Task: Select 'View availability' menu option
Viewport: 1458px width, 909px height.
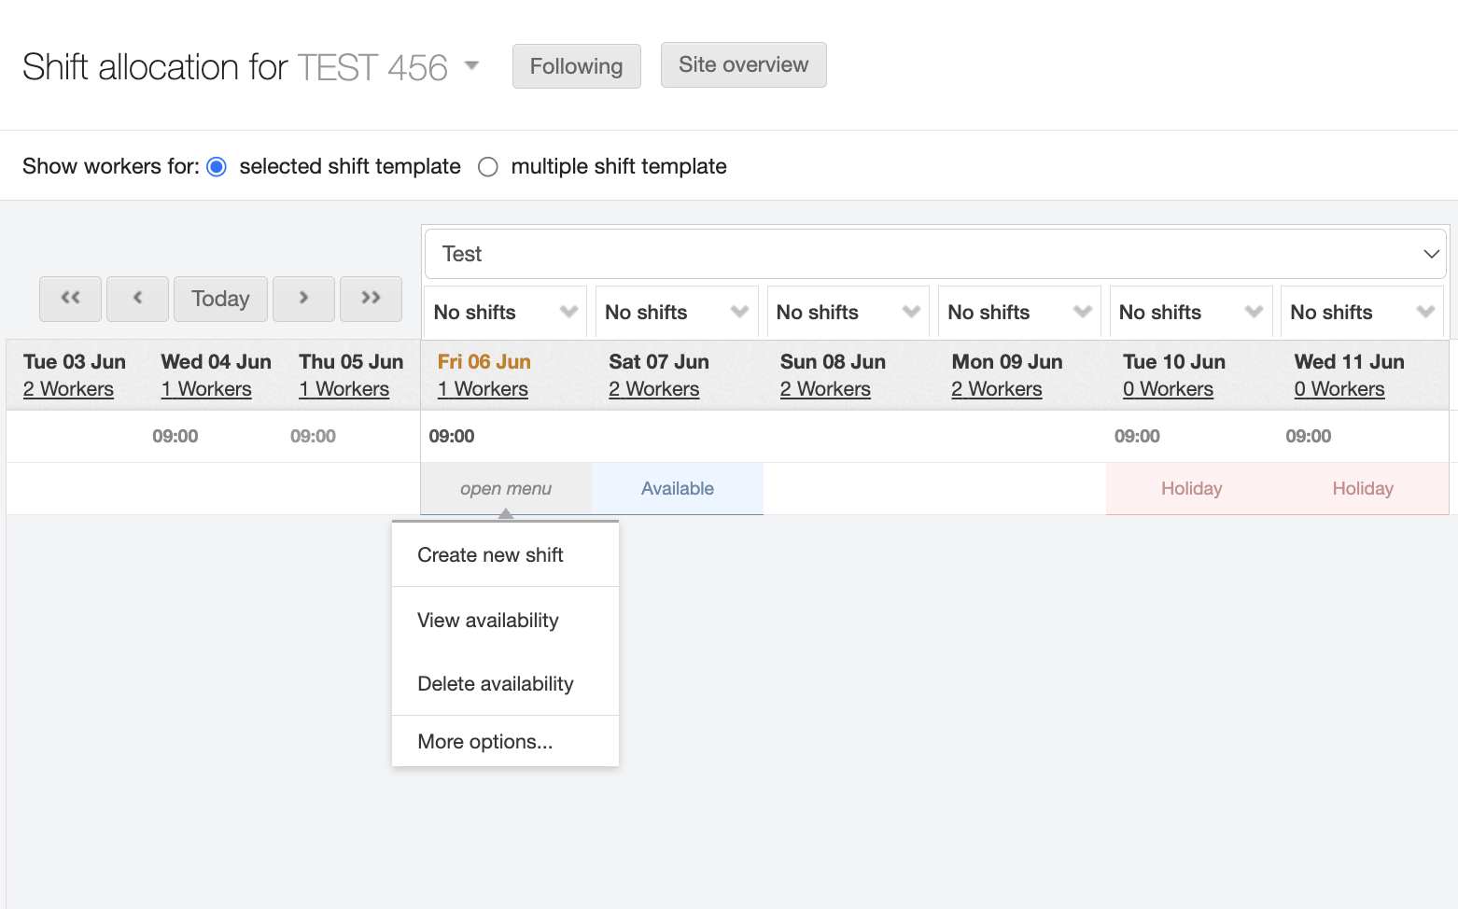Action: (x=487, y=621)
